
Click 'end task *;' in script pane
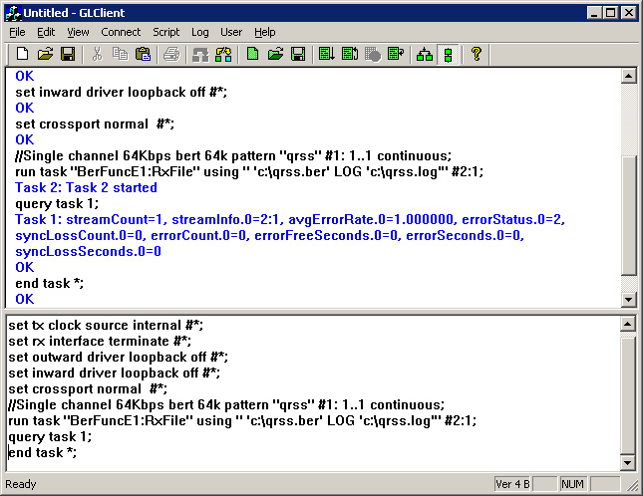[42, 452]
